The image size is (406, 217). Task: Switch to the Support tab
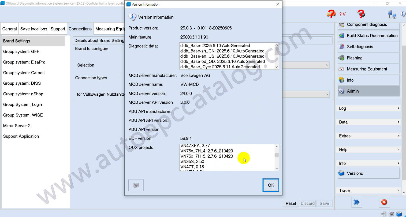[58, 29]
